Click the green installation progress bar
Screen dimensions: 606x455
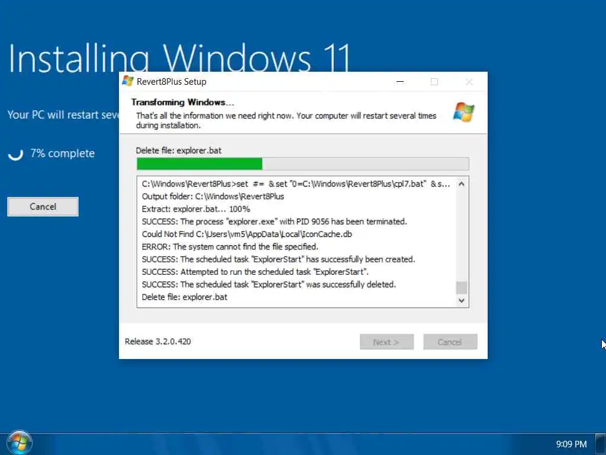pos(302,164)
